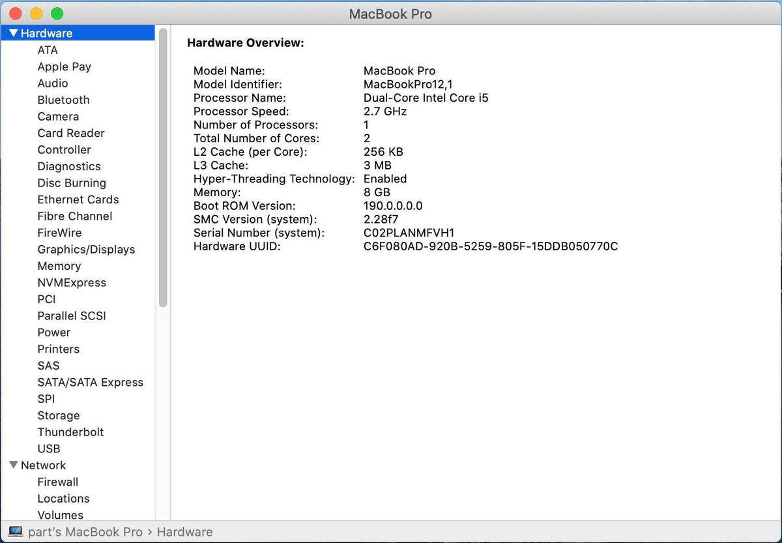The image size is (782, 543).
Task: Select SPI in the sidebar
Action: coord(46,399)
